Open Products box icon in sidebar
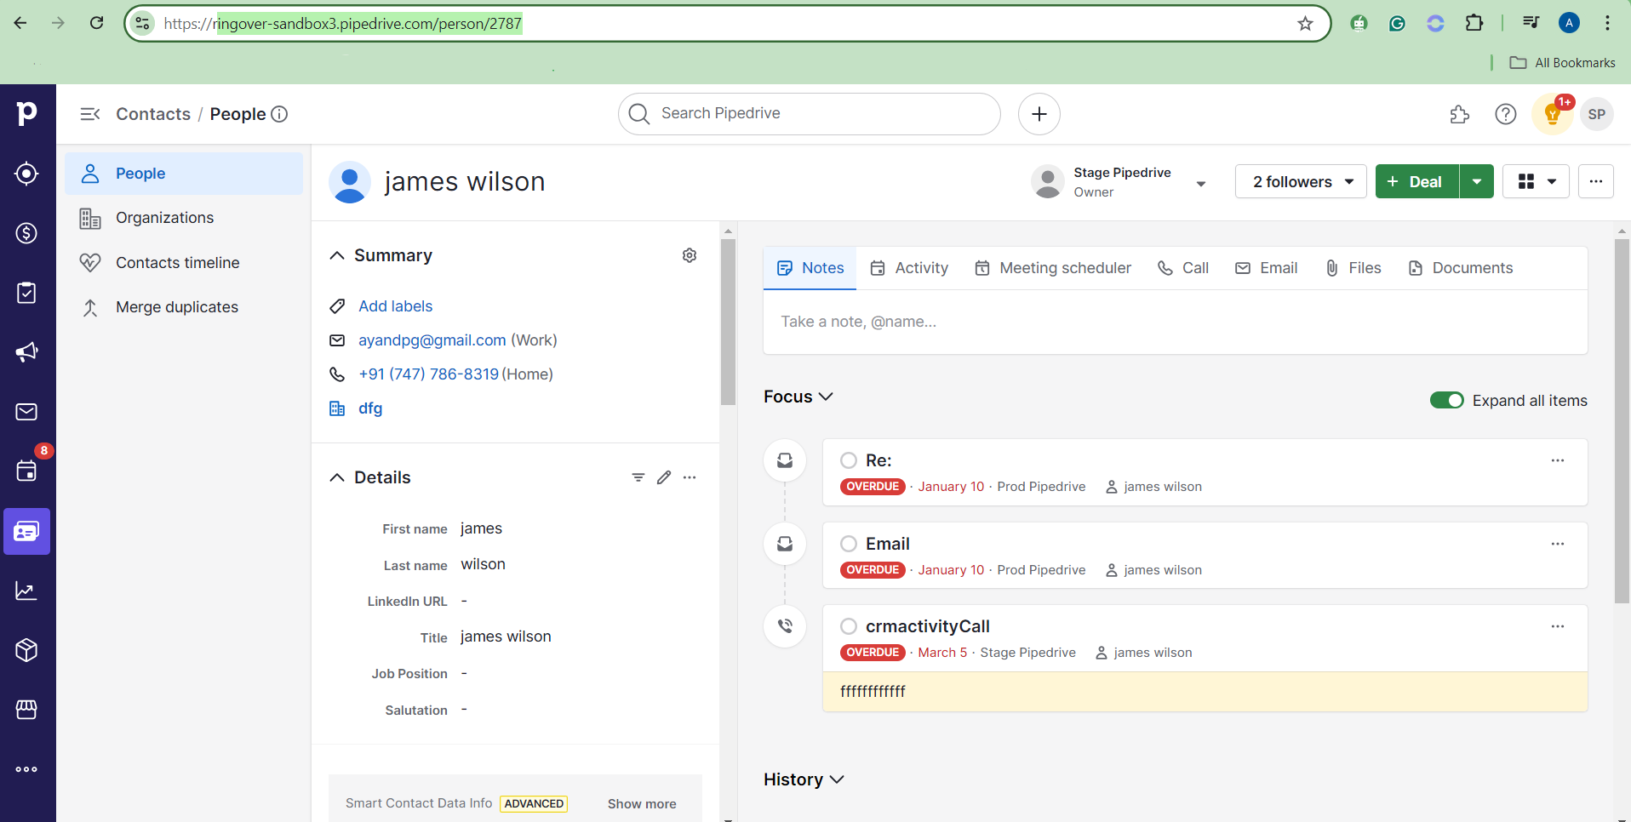 (27, 650)
